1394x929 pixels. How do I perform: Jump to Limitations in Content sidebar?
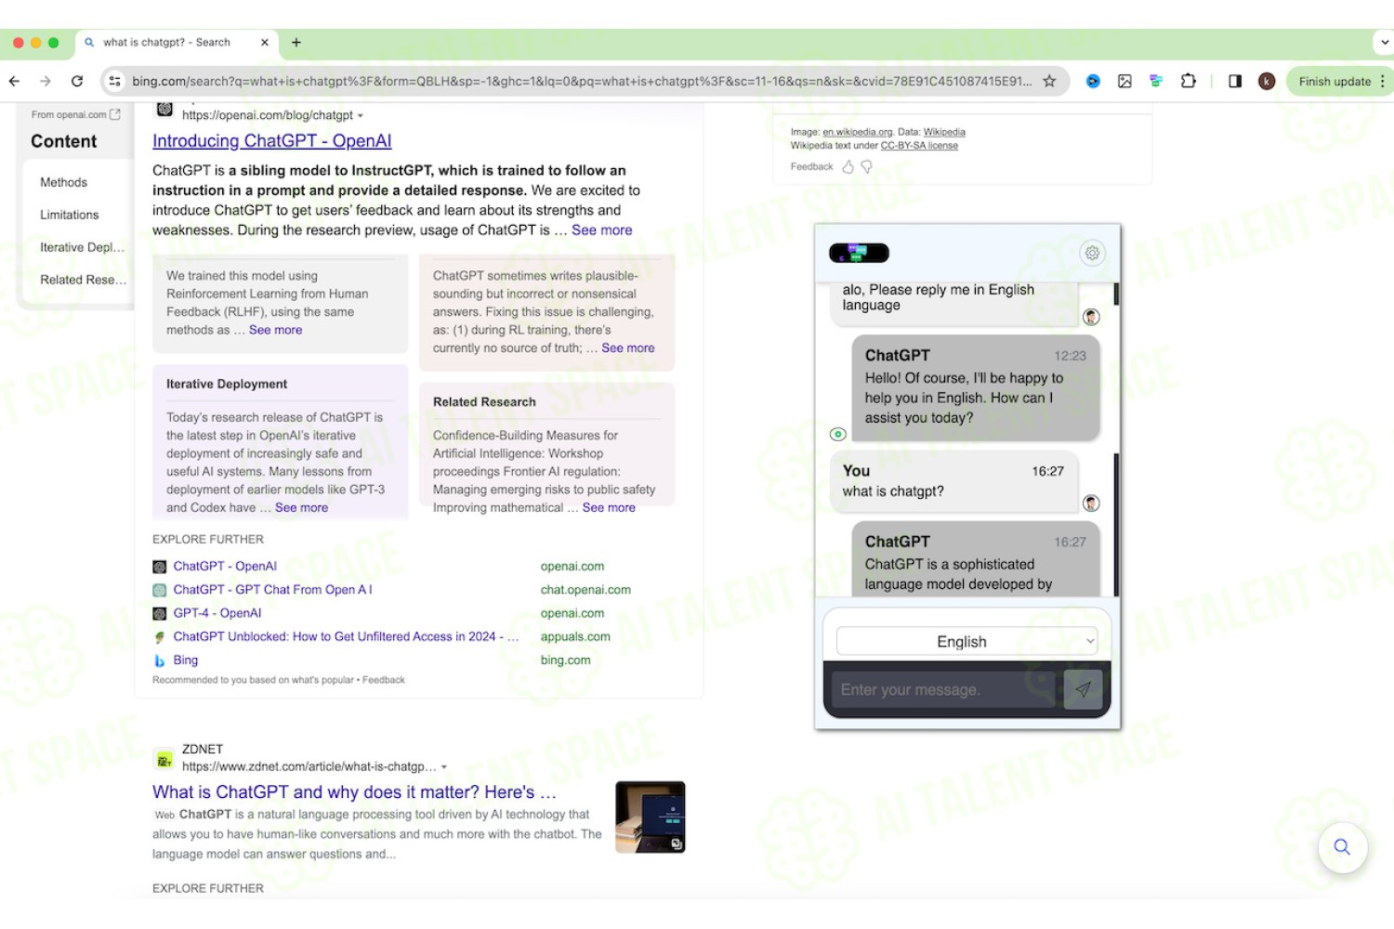click(69, 215)
